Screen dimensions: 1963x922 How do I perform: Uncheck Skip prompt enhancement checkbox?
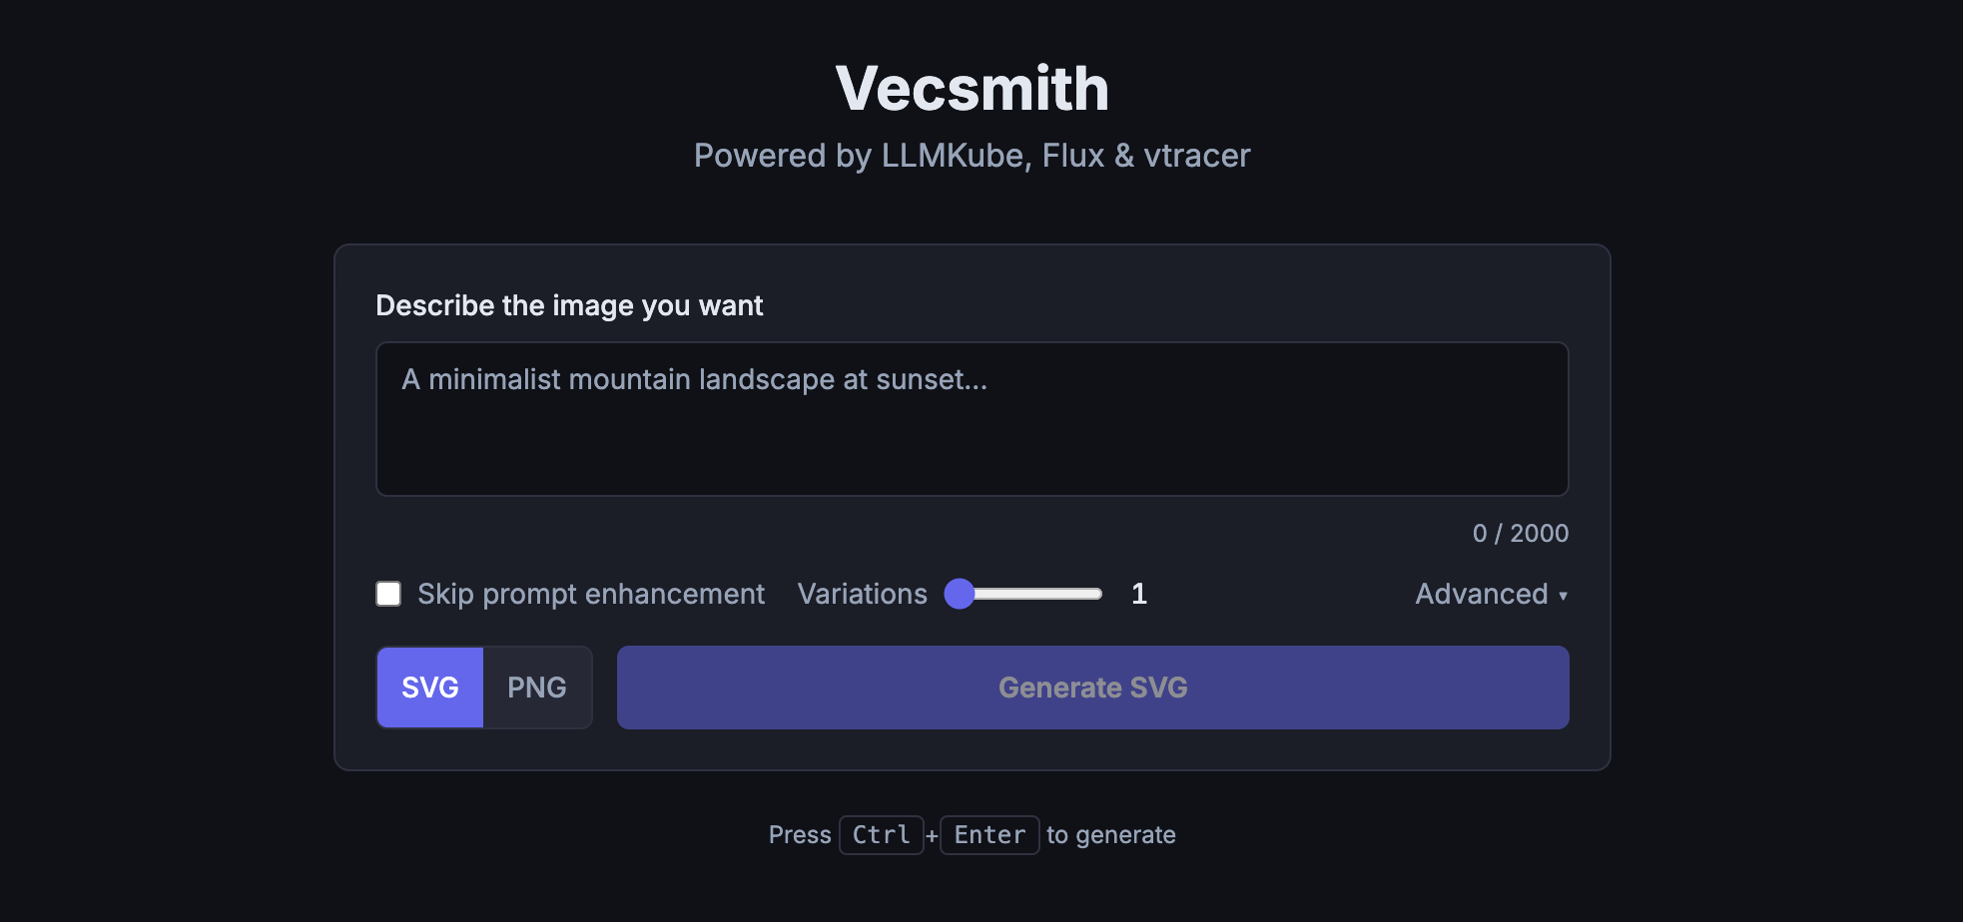pos(388,594)
